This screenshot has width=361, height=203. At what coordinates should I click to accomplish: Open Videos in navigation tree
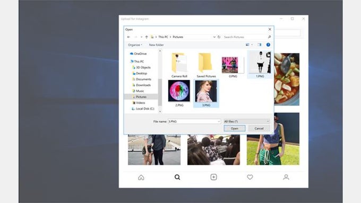[139, 103]
